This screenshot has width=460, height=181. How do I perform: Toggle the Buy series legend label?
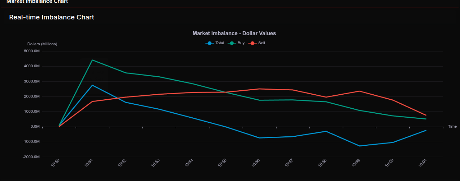241,43
